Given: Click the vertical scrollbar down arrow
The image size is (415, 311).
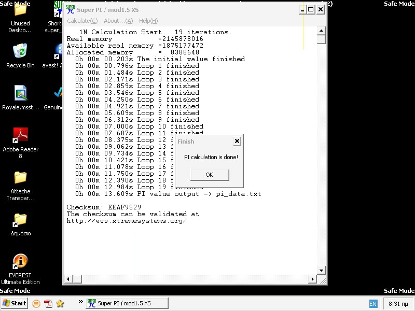Looking at the screenshot, I should tap(321, 270).
